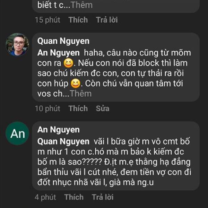Open author name Quan Nguyen above his comment
Image resolution: width=208 pixels, height=208 pixels.
tap(63, 41)
